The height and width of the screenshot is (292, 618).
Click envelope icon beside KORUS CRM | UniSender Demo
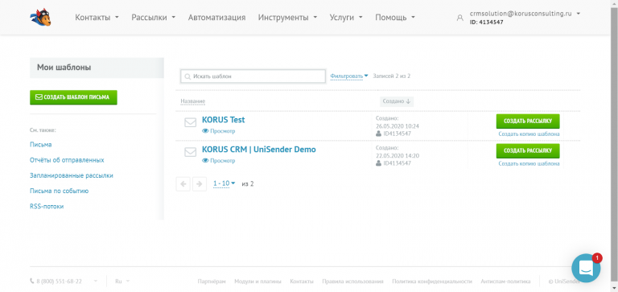(x=191, y=152)
